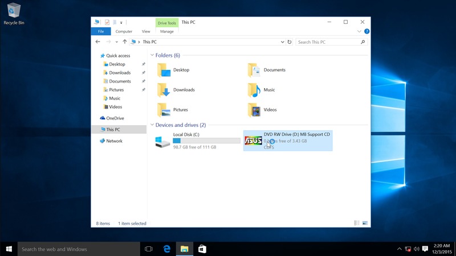The width and height of the screenshot is (456, 256).
Task: Open the Manage tab under Drive Tools
Action: coord(167,31)
